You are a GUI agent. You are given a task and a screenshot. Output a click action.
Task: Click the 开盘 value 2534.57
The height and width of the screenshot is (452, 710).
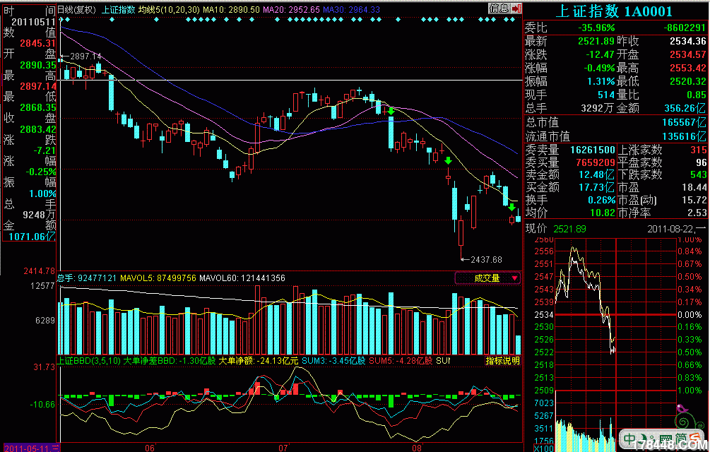coord(687,55)
